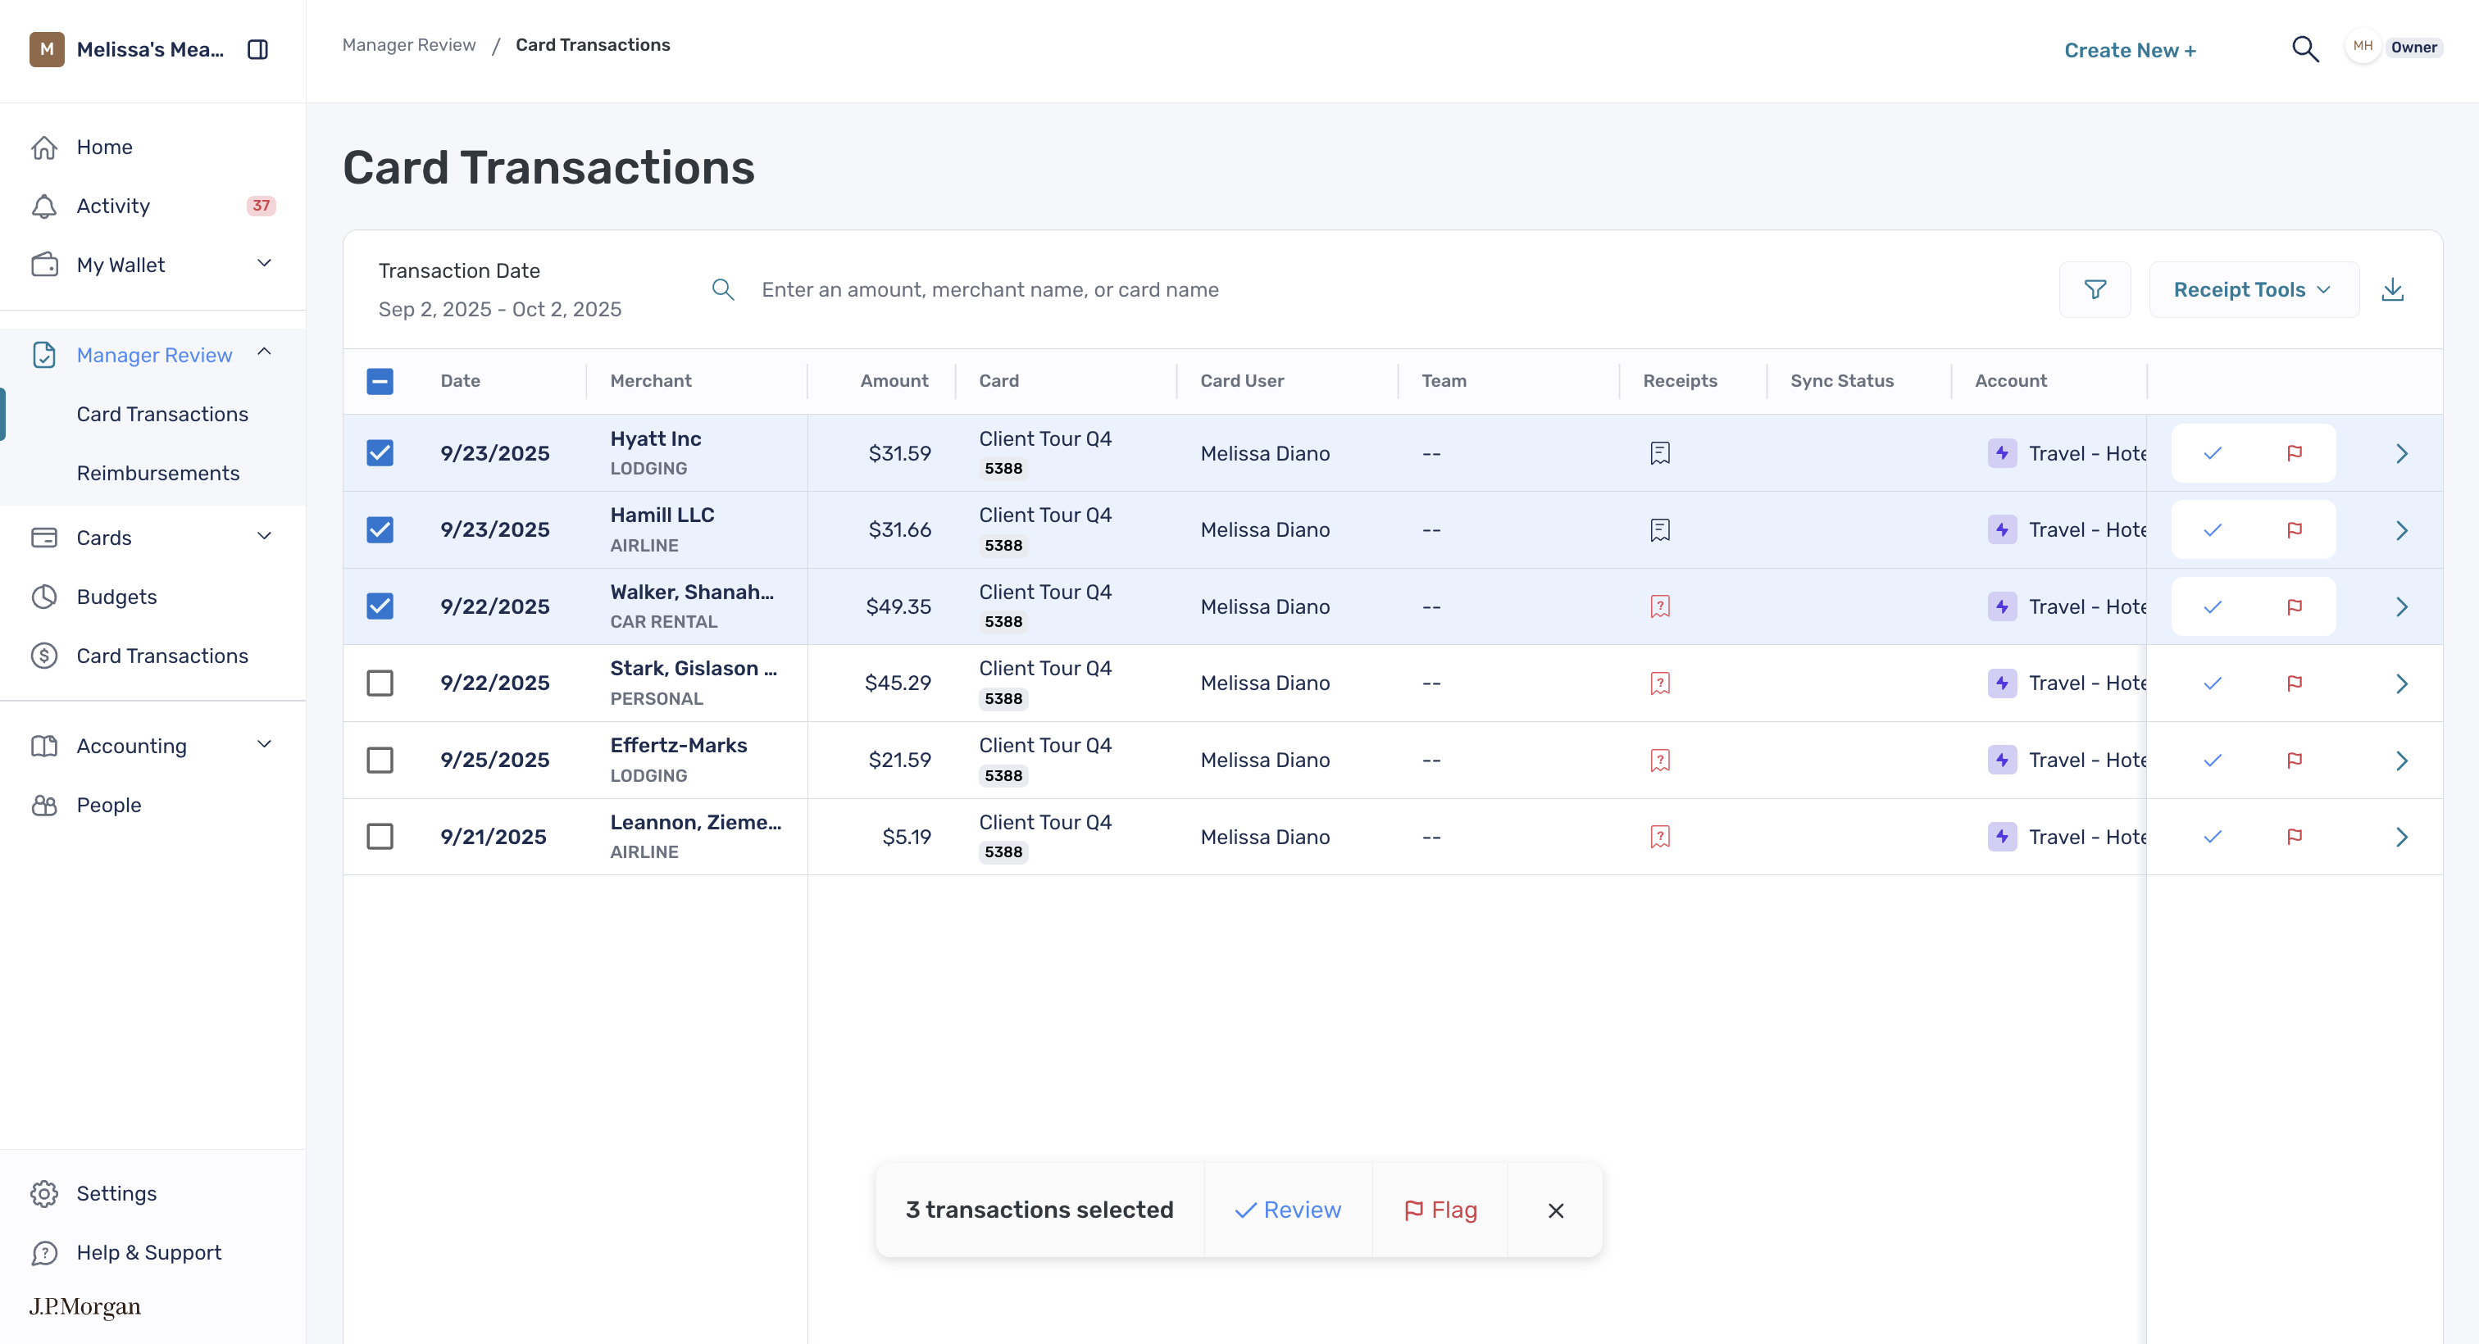Image resolution: width=2479 pixels, height=1344 pixels.
Task: Open People in sidebar
Action: tap(109, 806)
